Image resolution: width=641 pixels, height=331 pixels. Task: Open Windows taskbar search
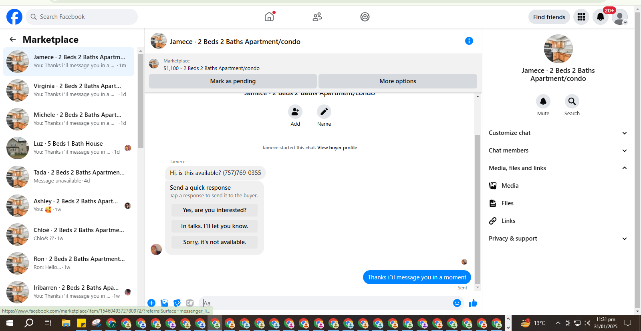[29, 323]
